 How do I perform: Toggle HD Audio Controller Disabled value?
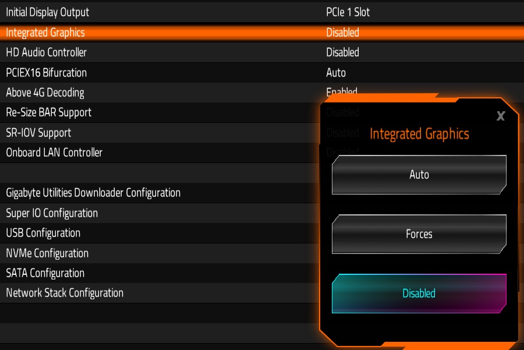[x=342, y=52]
